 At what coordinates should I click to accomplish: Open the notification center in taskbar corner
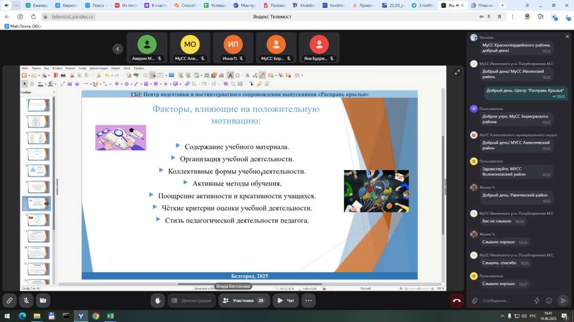click(x=566, y=316)
